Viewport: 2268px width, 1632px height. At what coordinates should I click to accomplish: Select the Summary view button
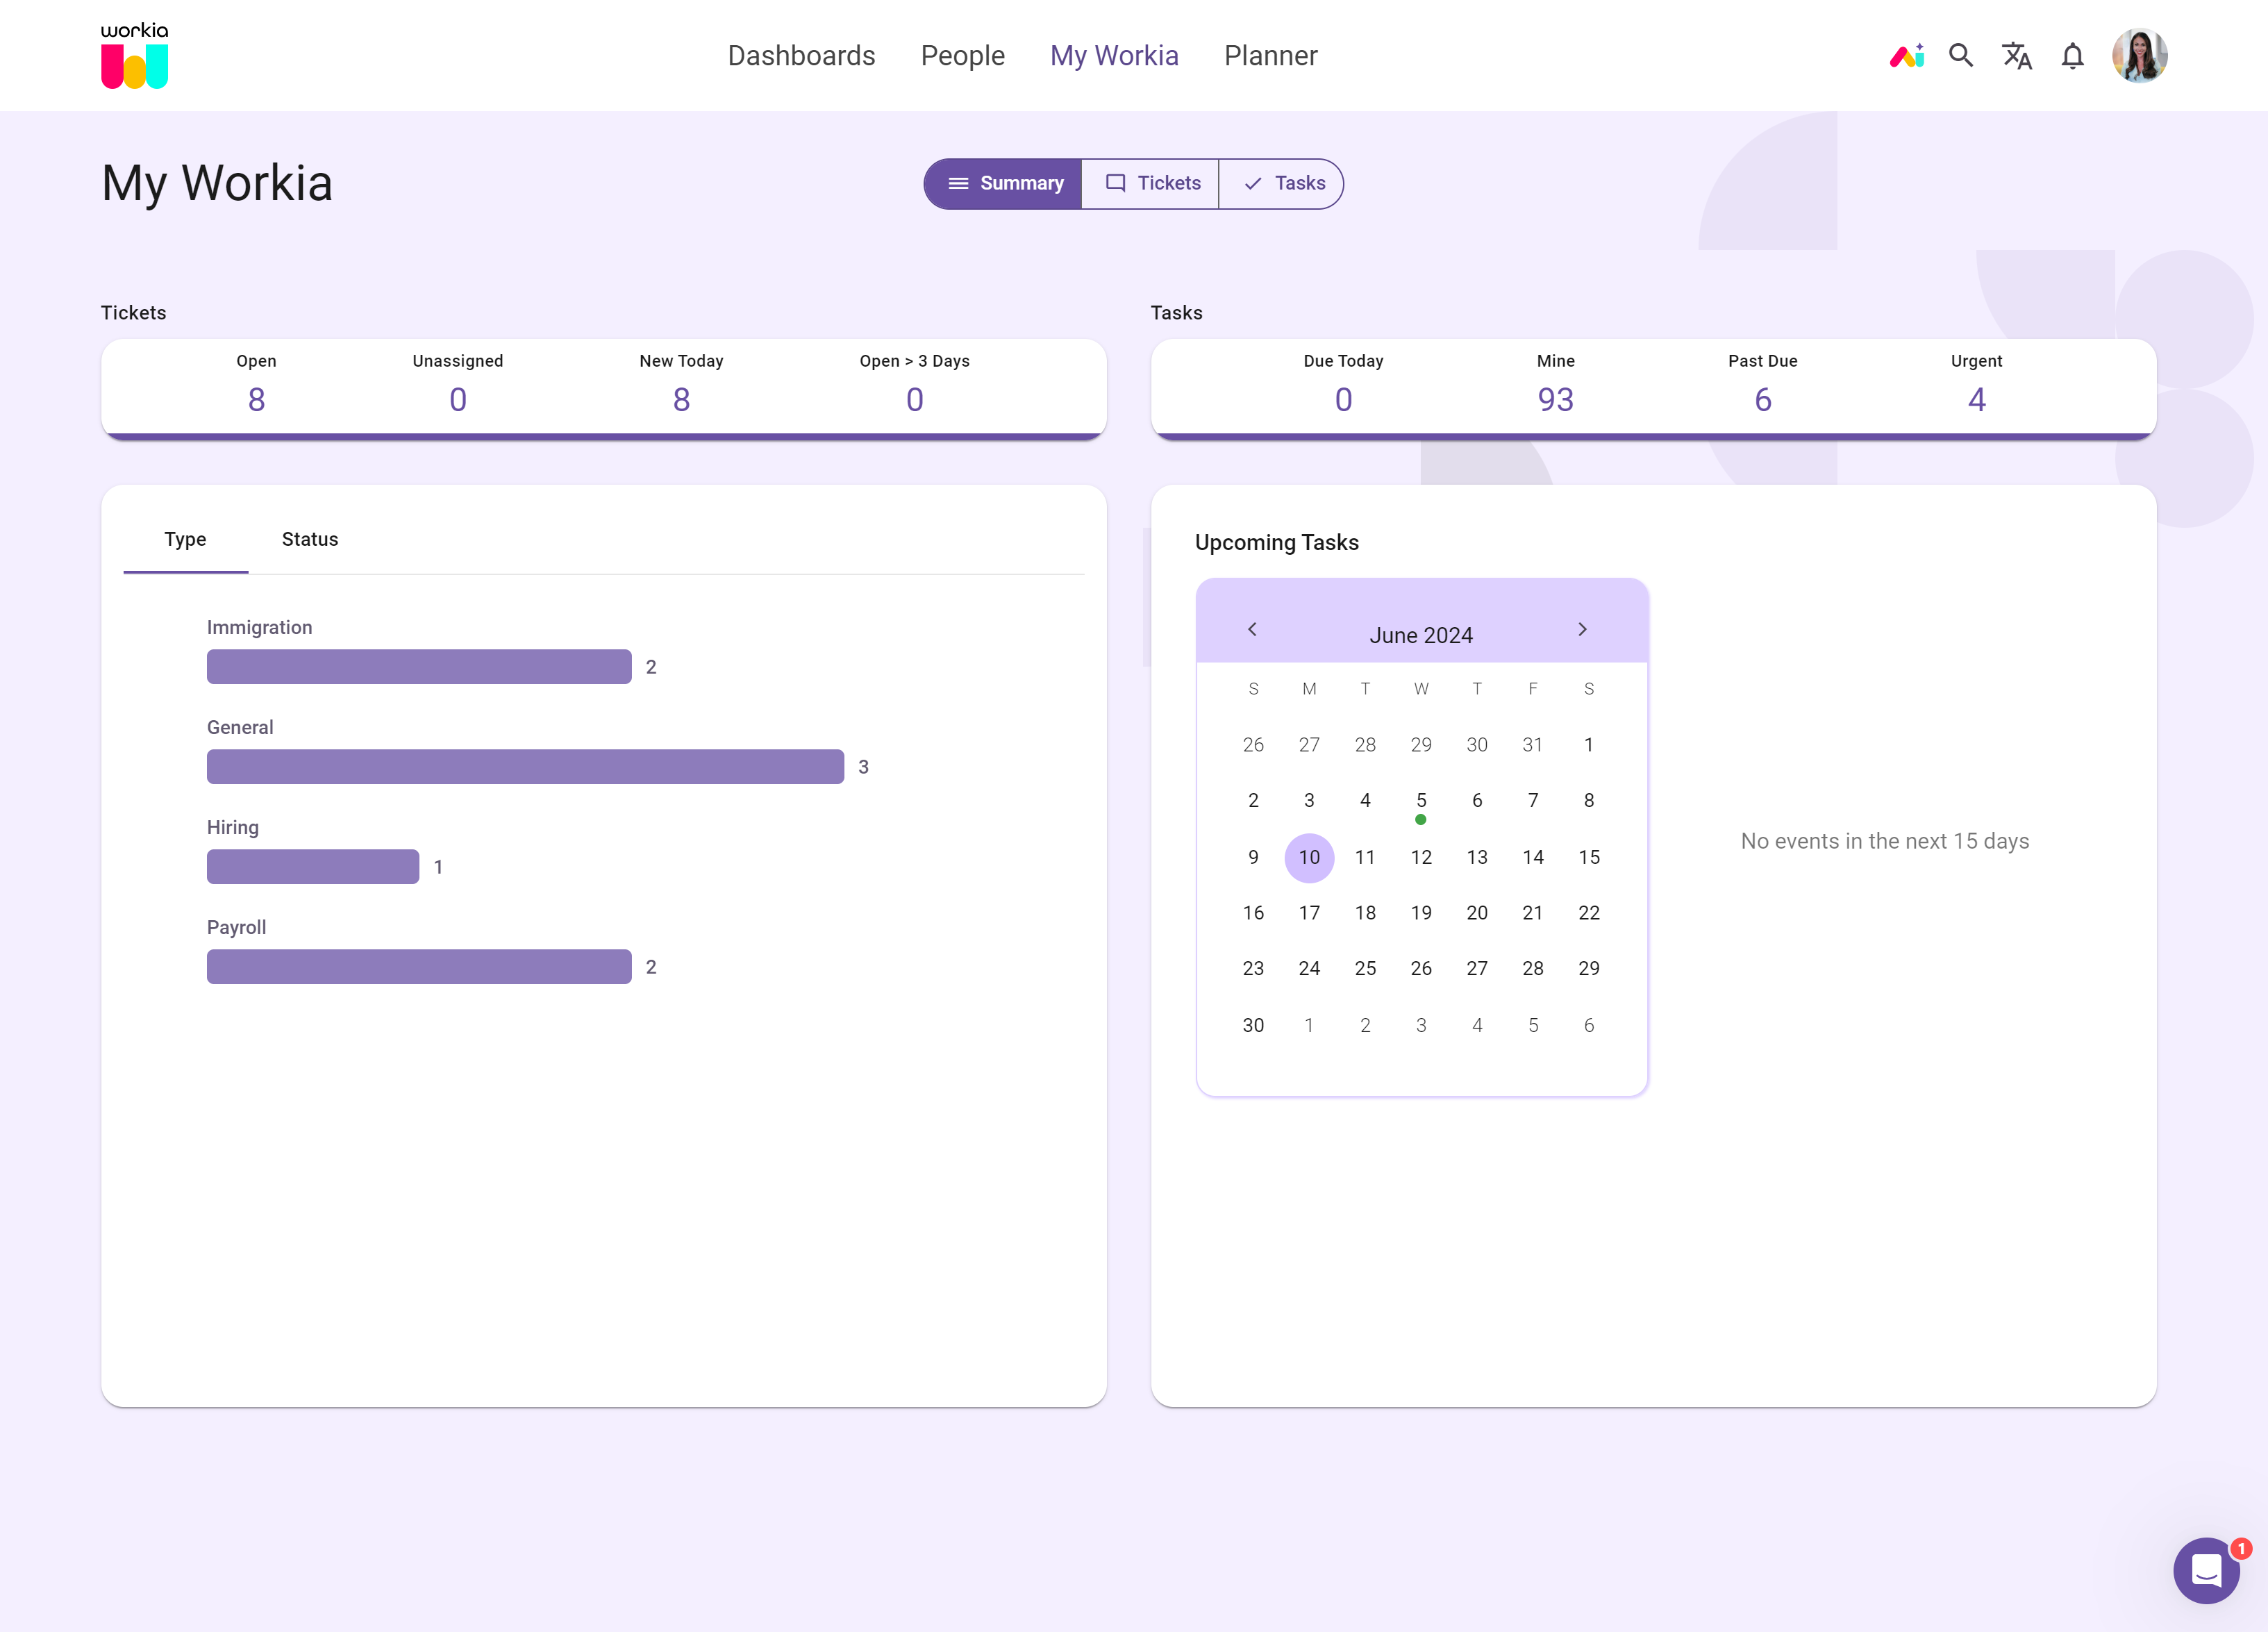point(1003,184)
